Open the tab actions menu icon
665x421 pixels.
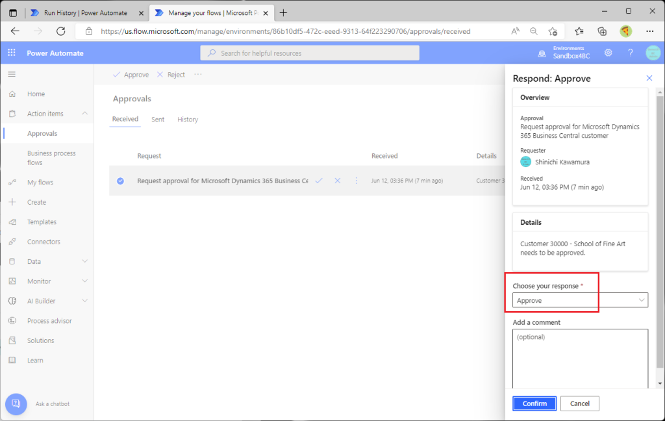(x=13, y=13)
